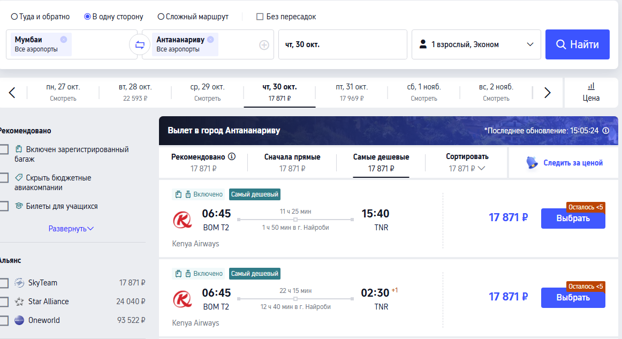Clear Антананариву destination with its x icon
This screenshot has width=622, height=339.
210,39
